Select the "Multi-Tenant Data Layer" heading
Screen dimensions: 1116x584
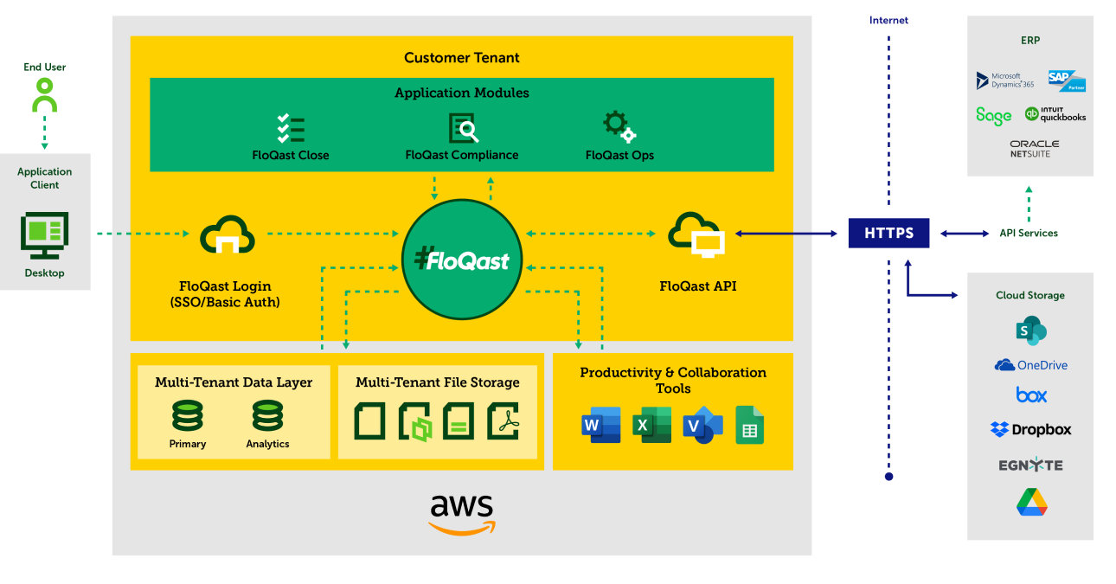pyautogui.click(x=234, y=382)
